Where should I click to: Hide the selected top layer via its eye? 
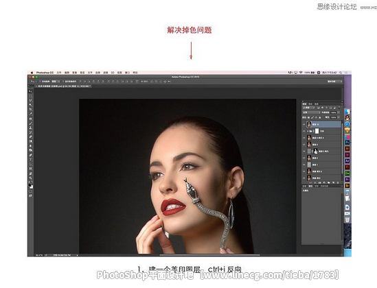304,125
